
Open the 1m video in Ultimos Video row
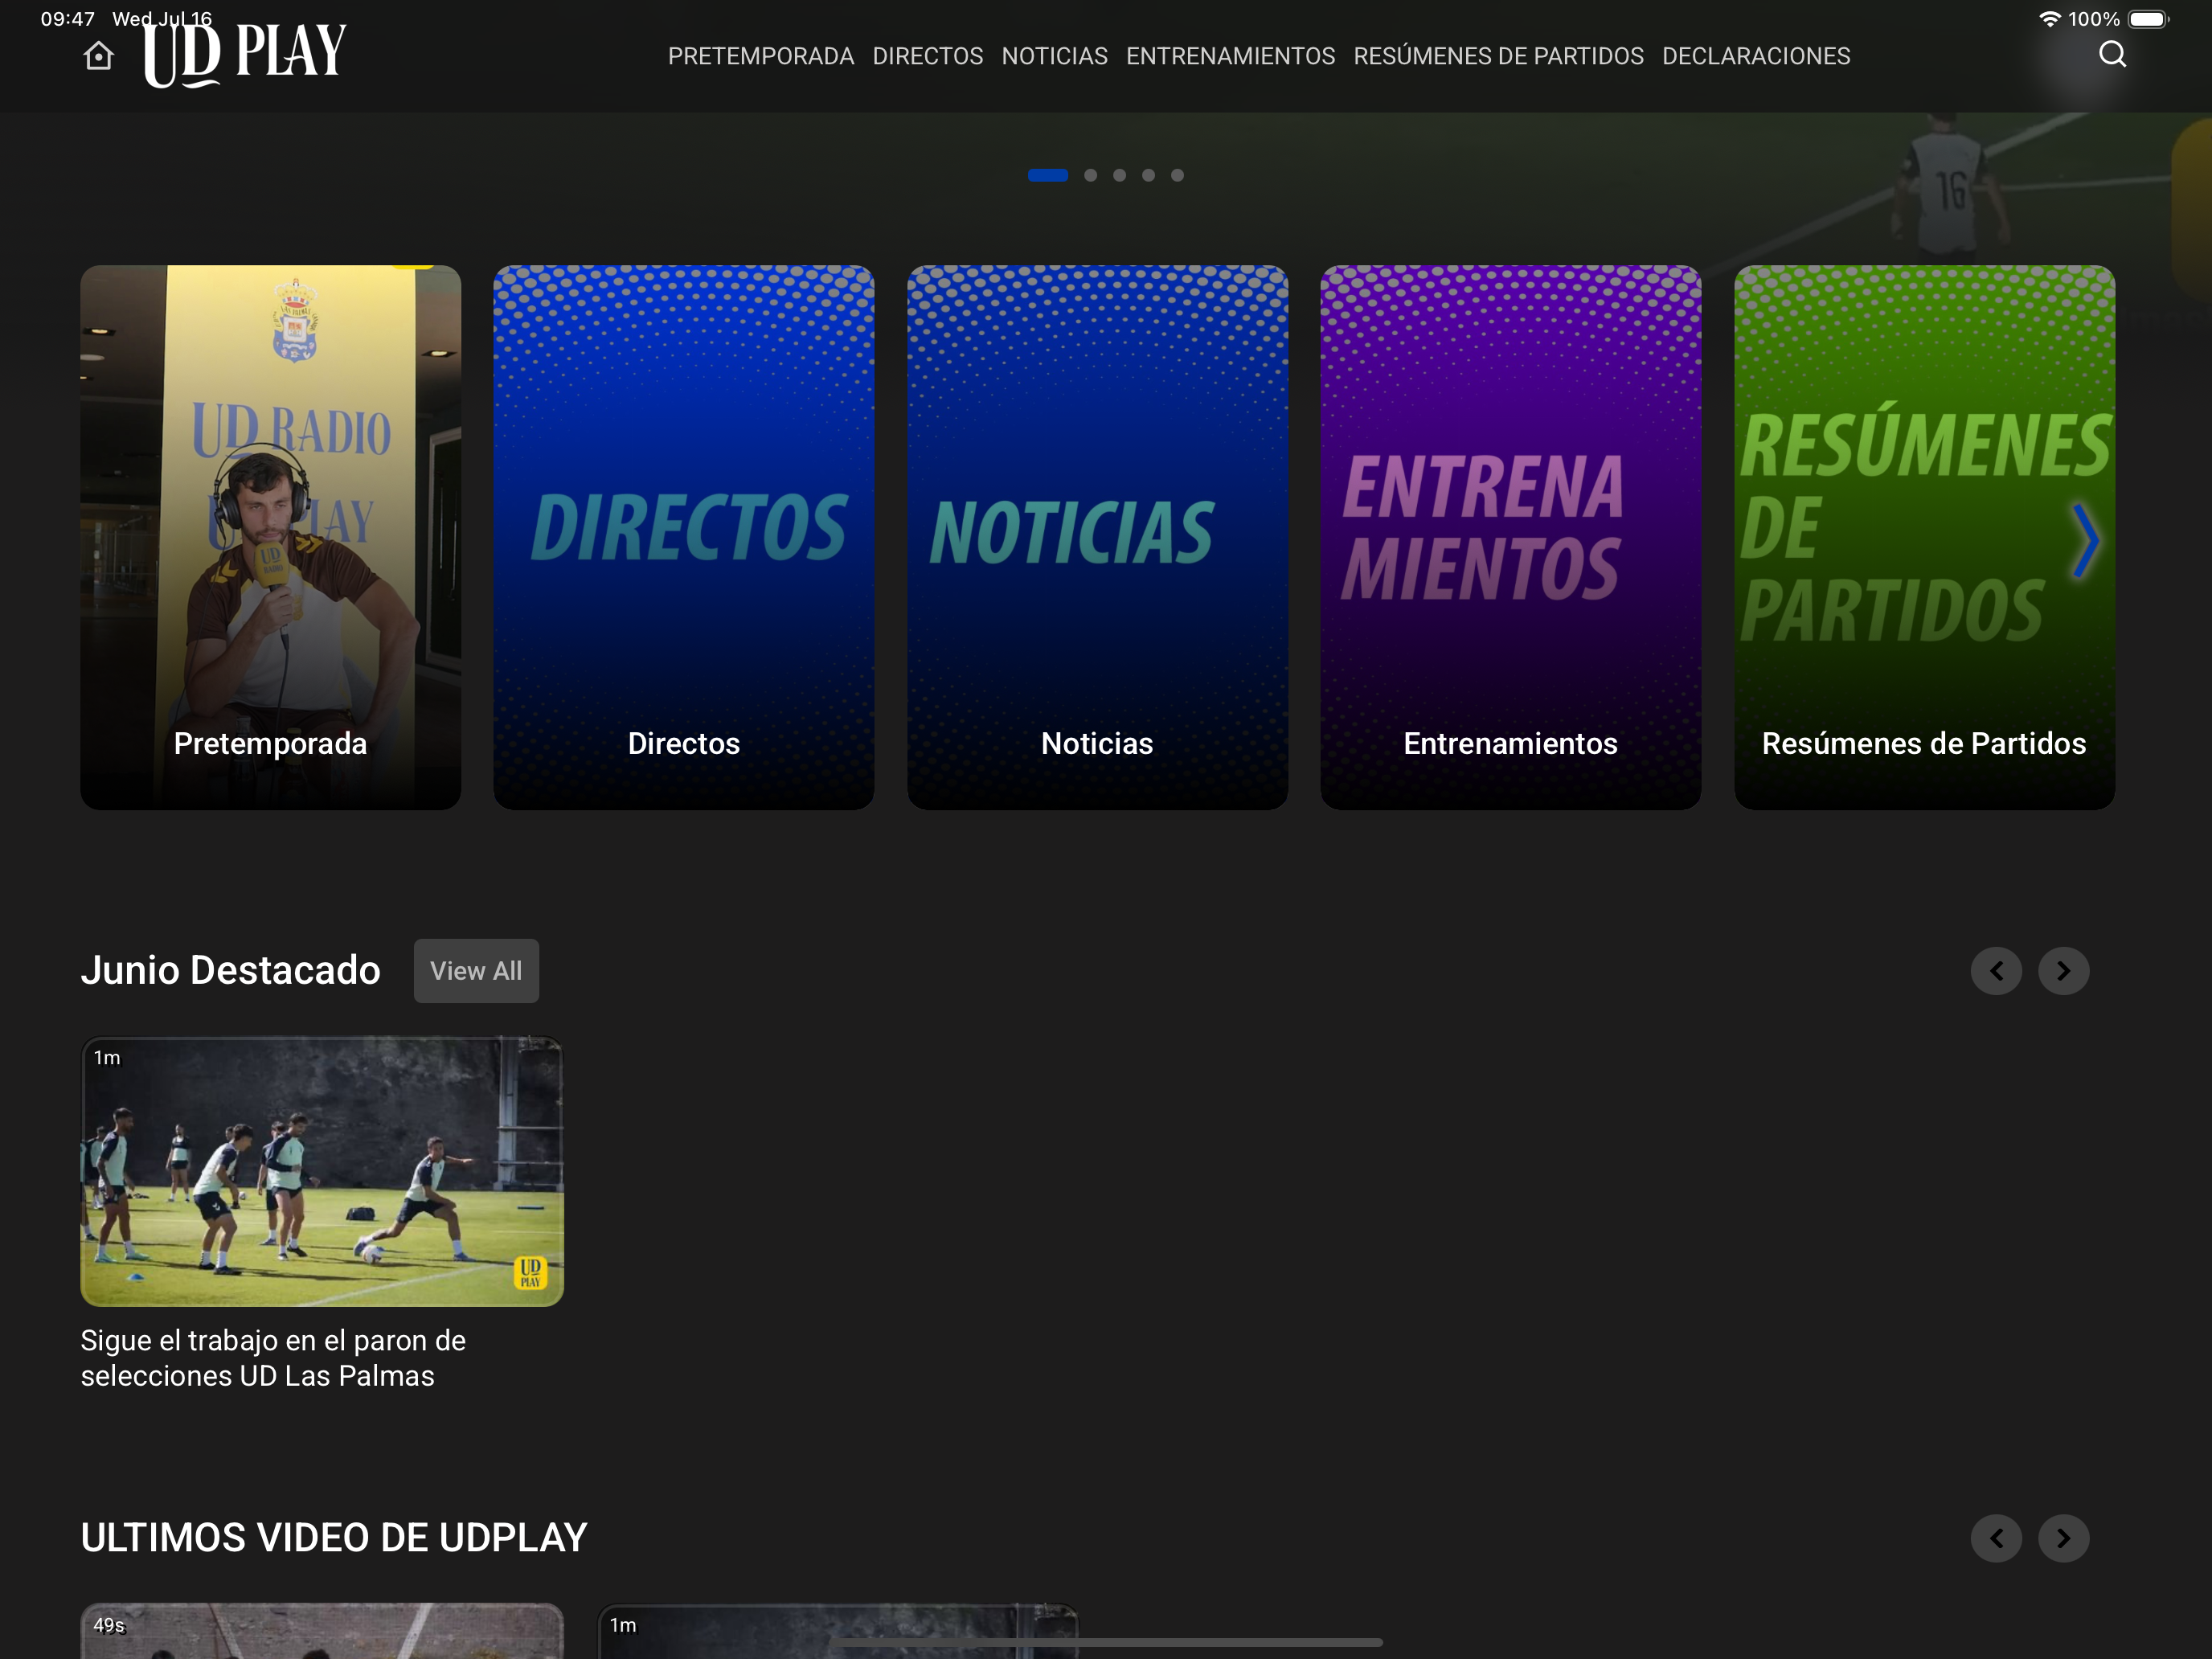click(838, 1630)
